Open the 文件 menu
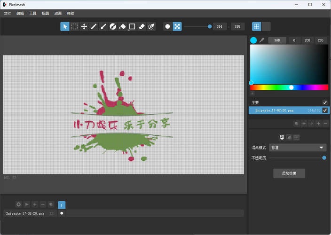Viewport: 331px width, 235px height. [x=8, y=14]
